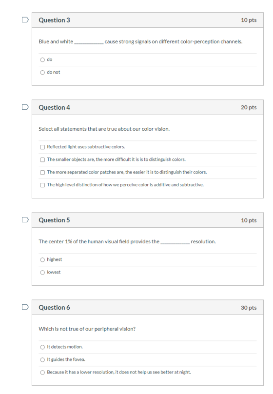Click the Question 4 header title
Viewport: 273px width, 394px height.
pos(54,108)
